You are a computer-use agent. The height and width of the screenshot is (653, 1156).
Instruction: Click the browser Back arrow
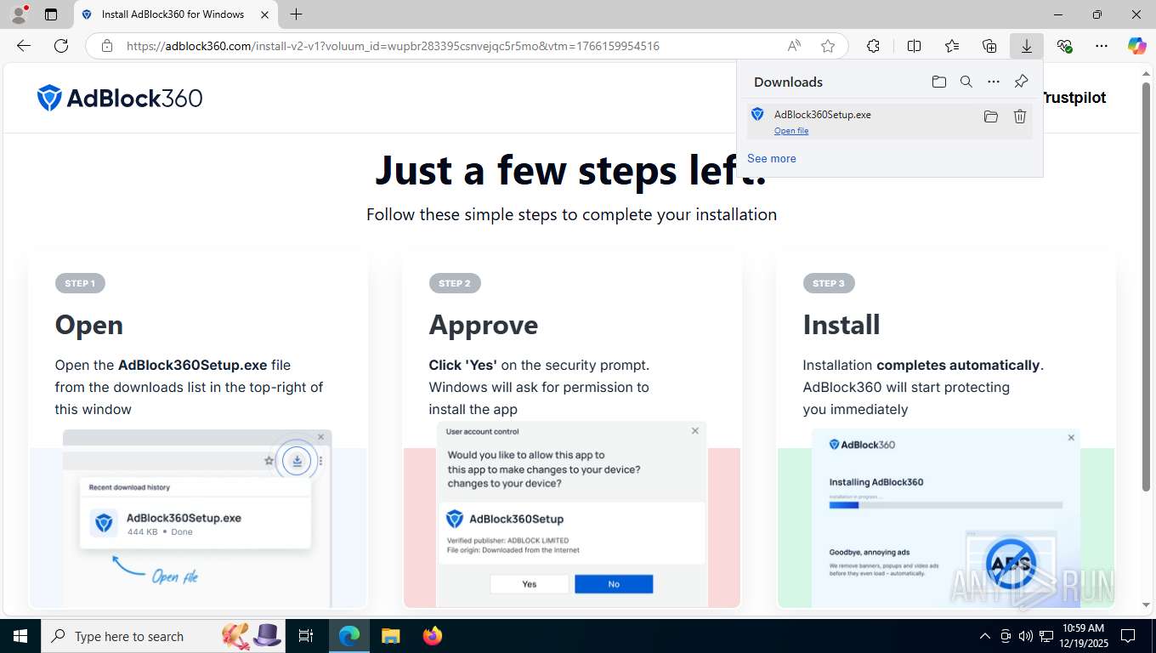(x=23, y=46)
